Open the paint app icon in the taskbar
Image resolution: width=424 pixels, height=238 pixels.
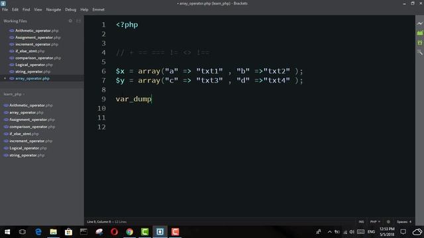[x=99, y=232]
